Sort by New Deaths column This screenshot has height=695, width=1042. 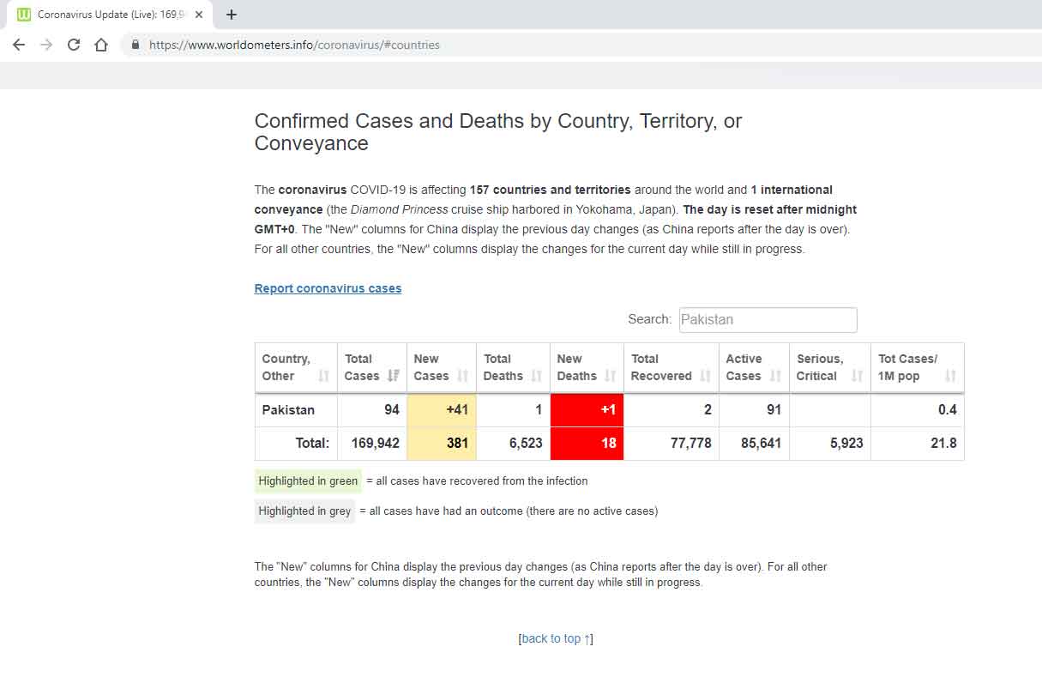coord(587,367)
